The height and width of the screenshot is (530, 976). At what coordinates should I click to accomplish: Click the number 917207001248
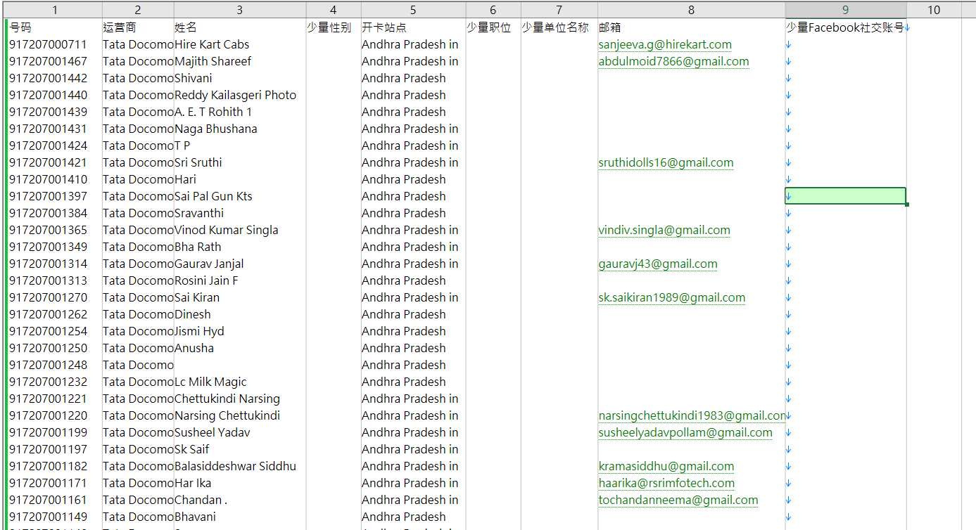coord(49,365)
